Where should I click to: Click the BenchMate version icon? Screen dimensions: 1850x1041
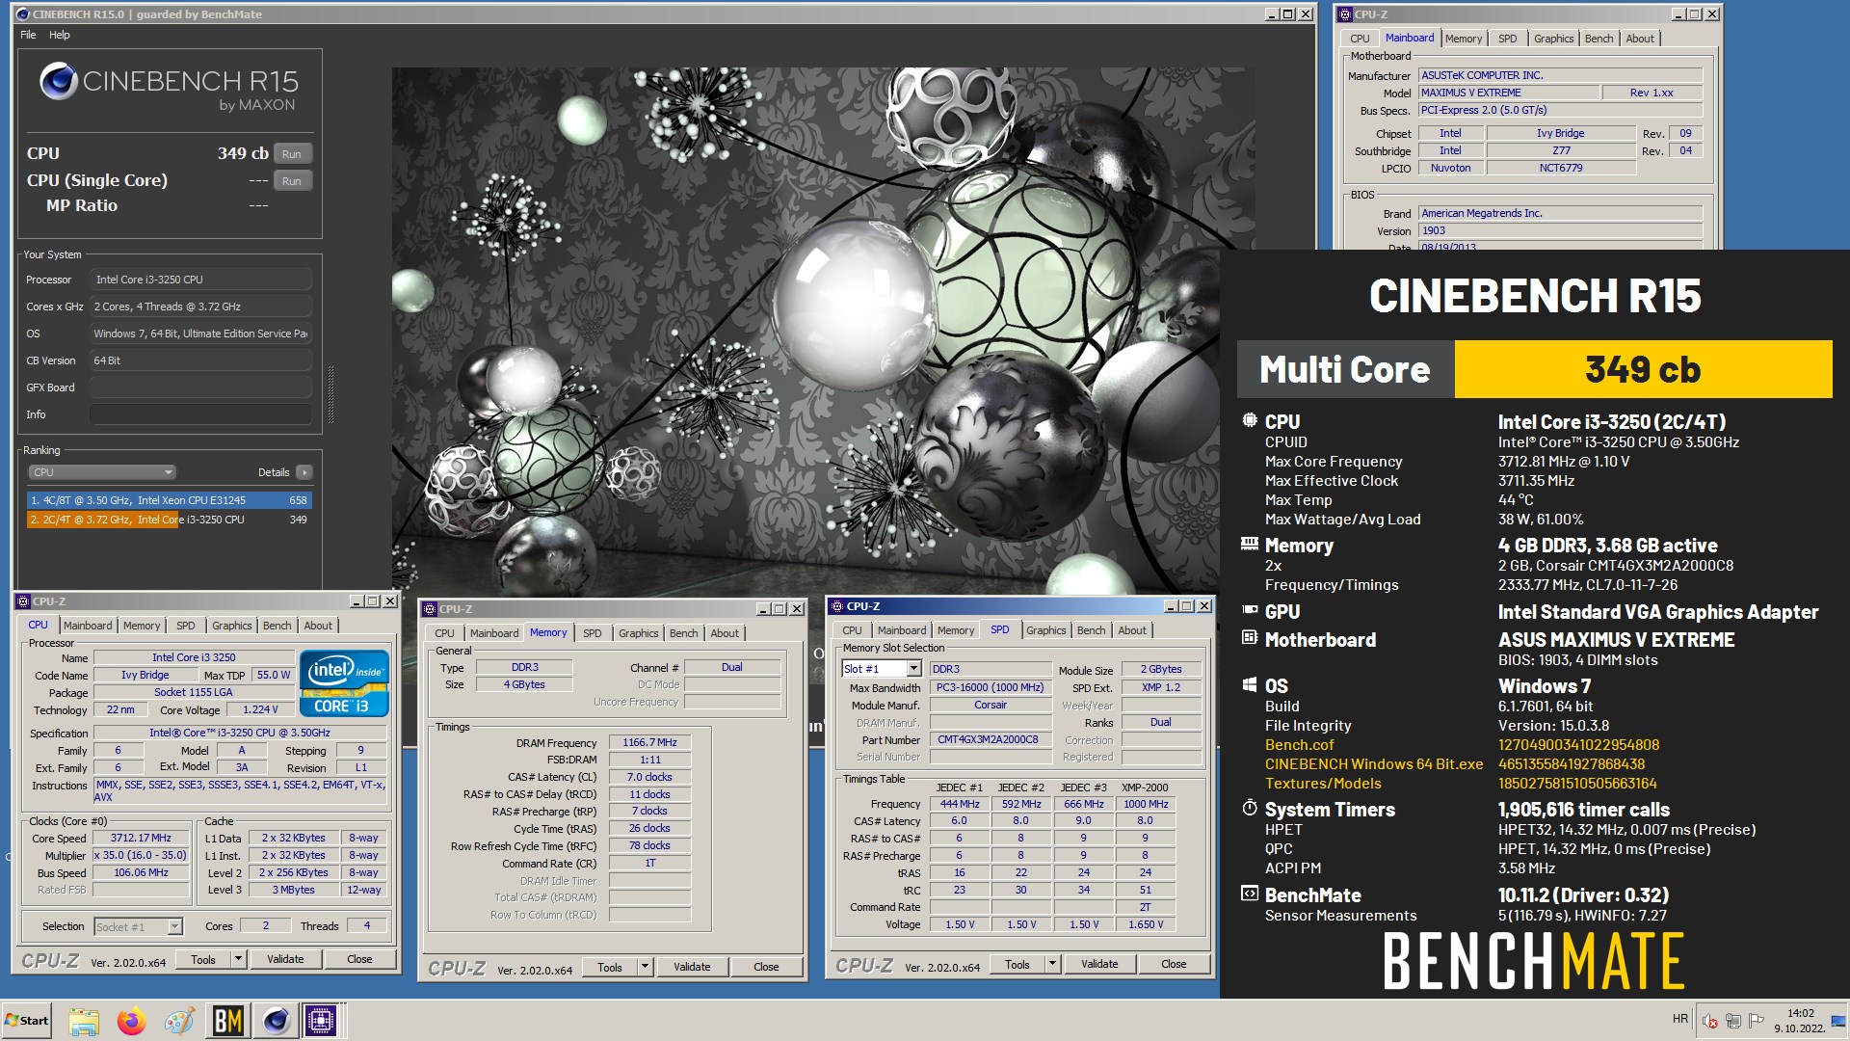tap(1250, 894)
